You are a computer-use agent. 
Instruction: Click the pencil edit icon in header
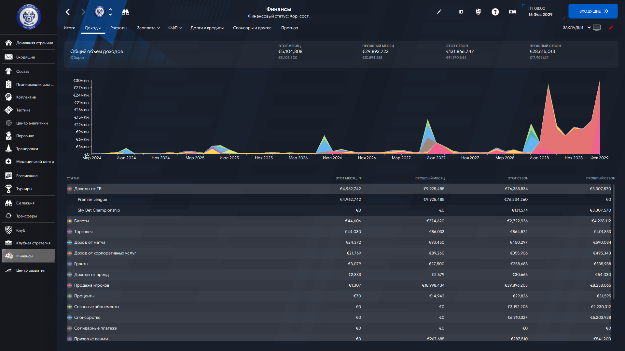point(439,12)
